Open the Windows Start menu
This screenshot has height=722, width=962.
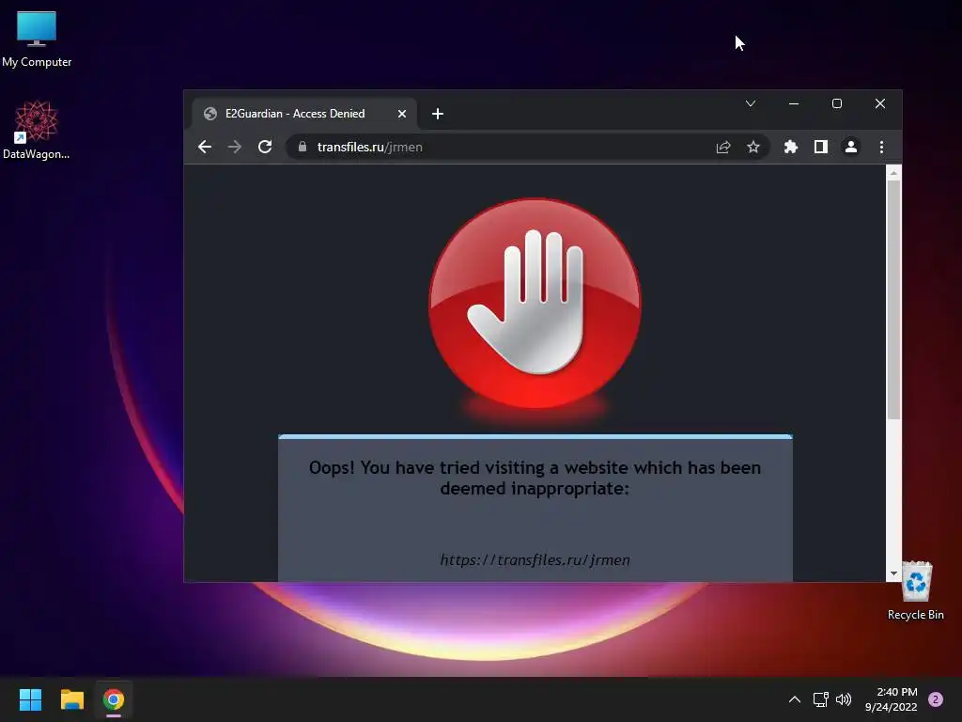tap(30, 699)
